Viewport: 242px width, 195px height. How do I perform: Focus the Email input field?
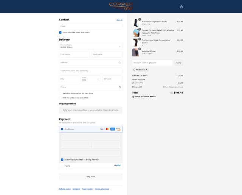(x=91, y=26)
